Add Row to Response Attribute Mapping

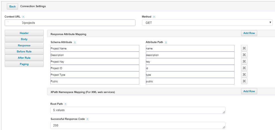pos(249,33)
